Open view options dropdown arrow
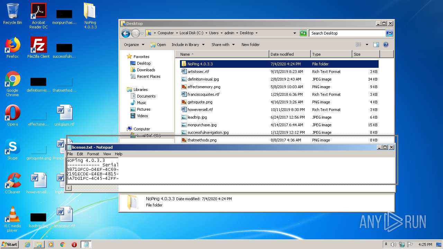 tap(367, 45)
